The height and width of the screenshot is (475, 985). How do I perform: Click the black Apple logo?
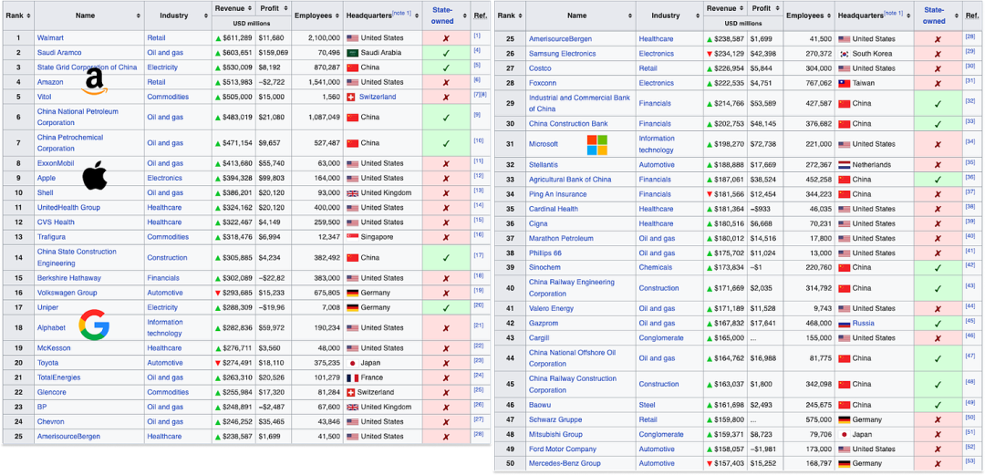[x=95, y=175]
